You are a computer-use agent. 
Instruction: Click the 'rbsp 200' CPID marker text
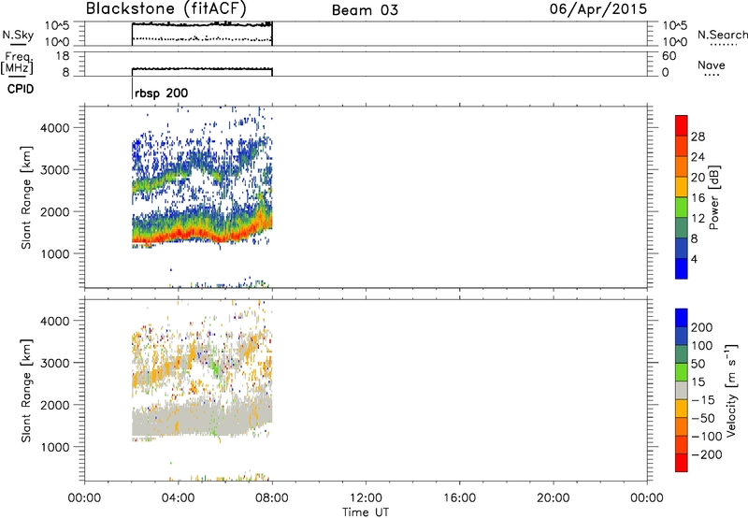point(161,93)
